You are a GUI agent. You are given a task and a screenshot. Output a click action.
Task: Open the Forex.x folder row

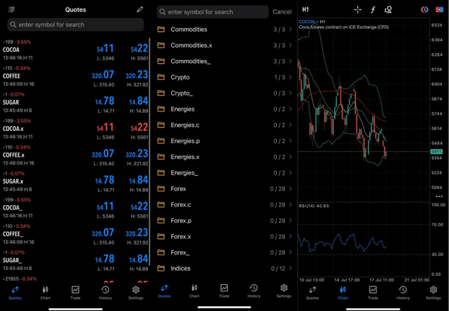coord(225,236)
